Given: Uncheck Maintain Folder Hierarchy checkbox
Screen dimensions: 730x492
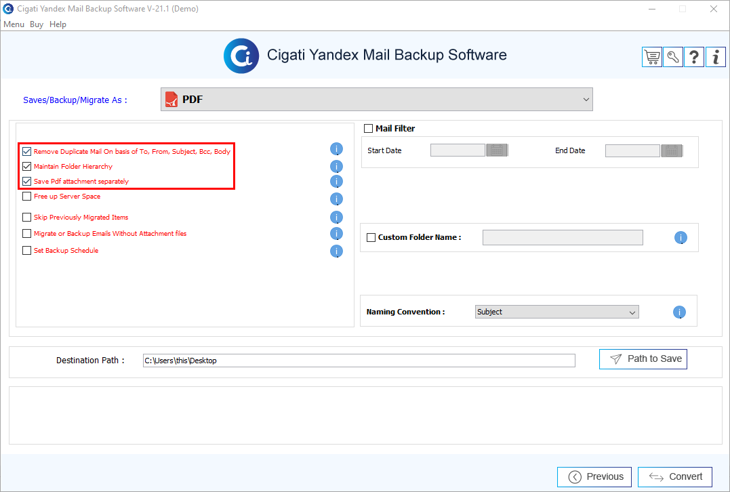Looking at the screenshot, I should (27, 166).
